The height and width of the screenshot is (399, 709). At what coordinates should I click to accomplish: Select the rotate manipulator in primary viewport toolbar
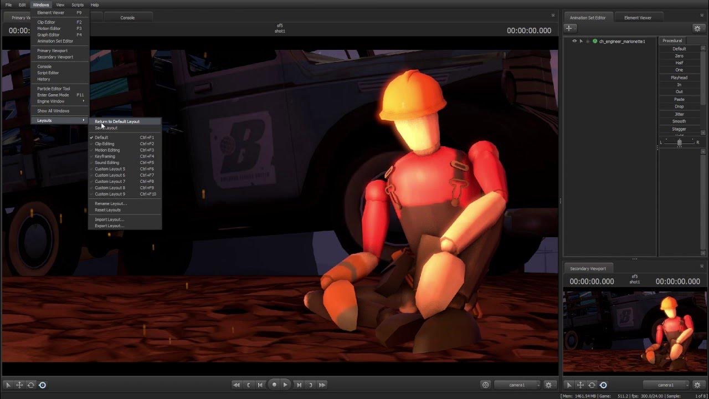(x=31, y=385)
